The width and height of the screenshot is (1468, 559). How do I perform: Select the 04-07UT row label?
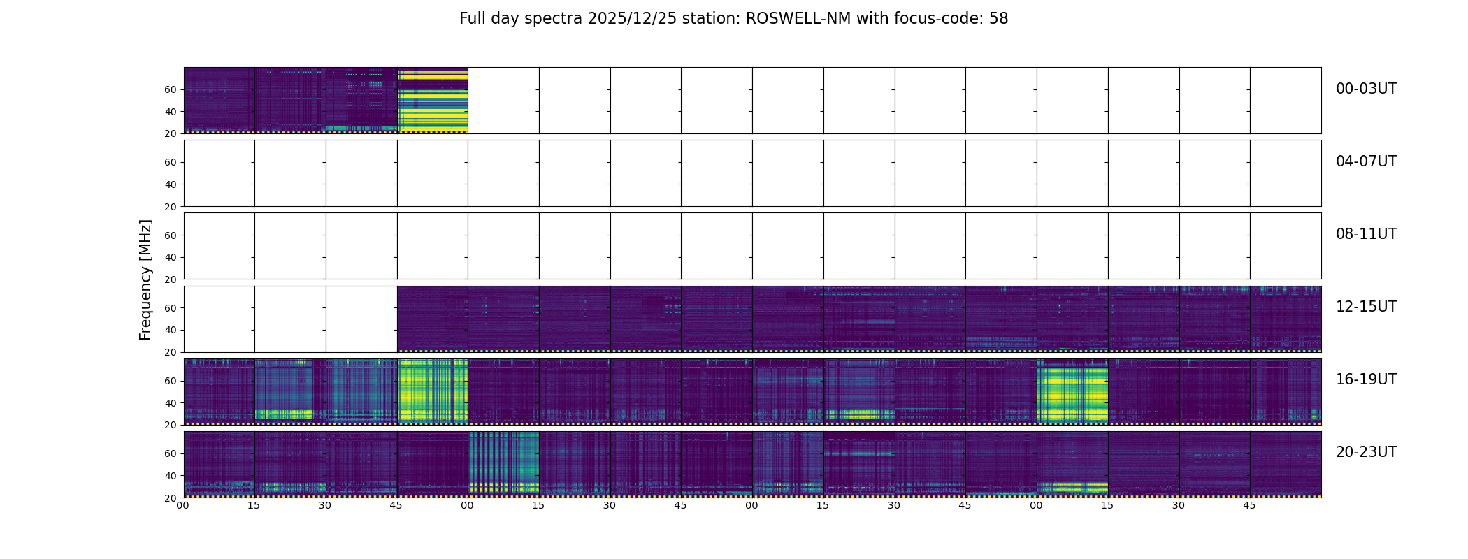[x=1366, y=161]
